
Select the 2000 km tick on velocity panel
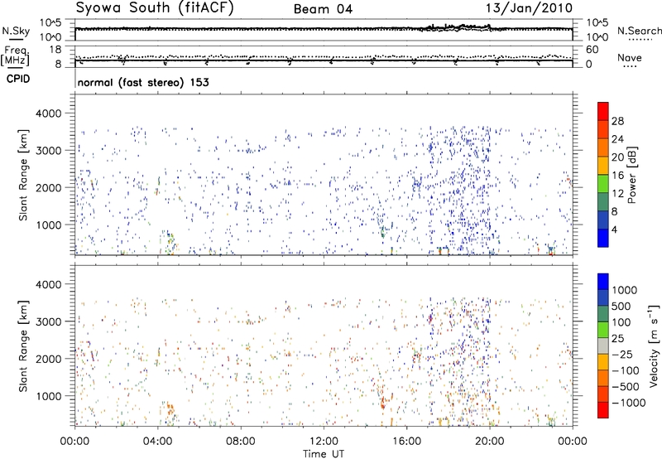click(48, 359)
